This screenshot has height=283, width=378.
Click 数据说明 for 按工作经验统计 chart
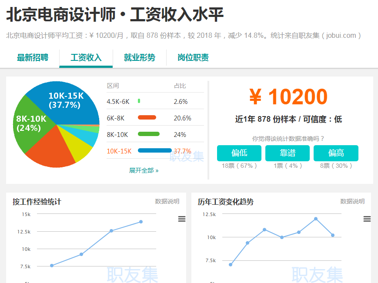pyautogui.click(x=167, y=201)
